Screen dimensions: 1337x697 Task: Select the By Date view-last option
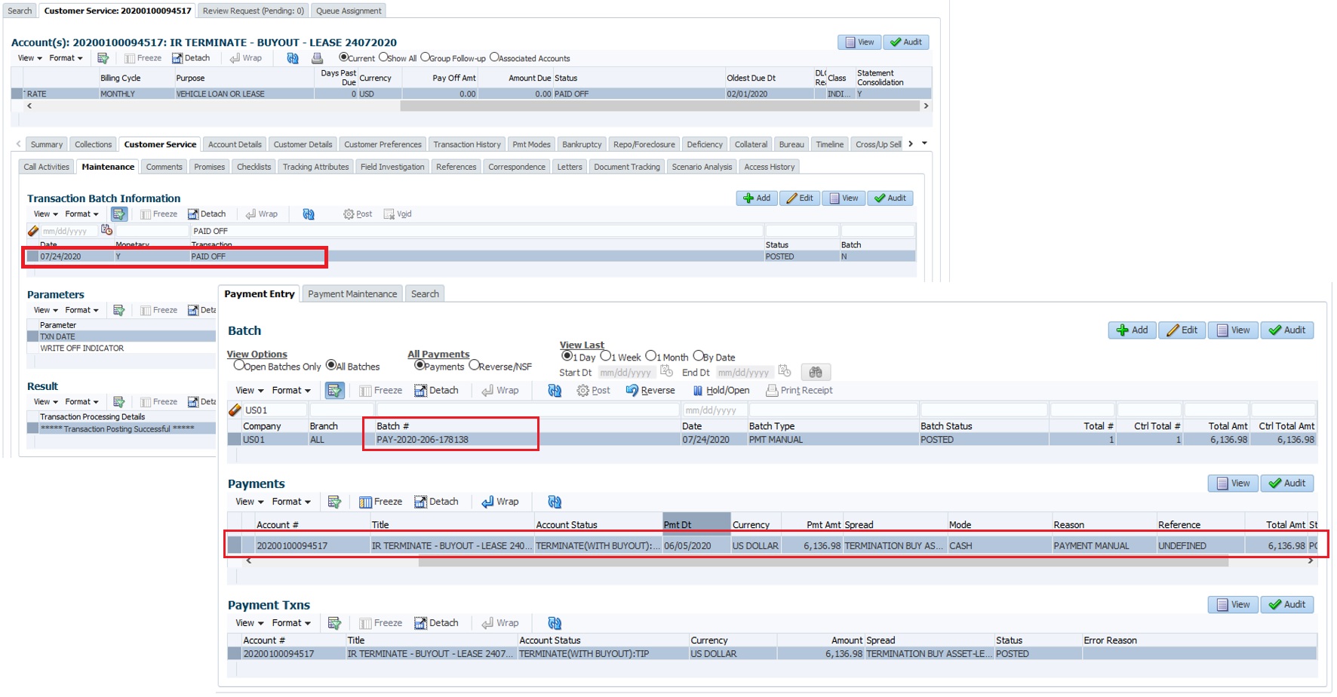click(x=698, y=356)
